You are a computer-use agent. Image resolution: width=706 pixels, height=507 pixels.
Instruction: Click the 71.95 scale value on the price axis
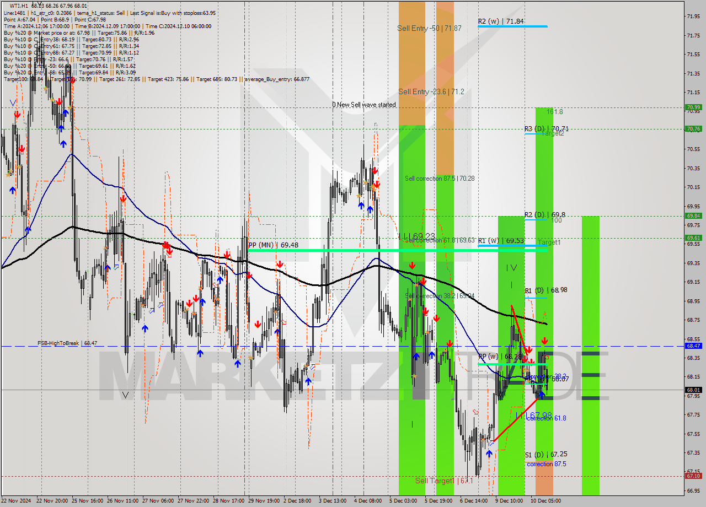(693, 16)
